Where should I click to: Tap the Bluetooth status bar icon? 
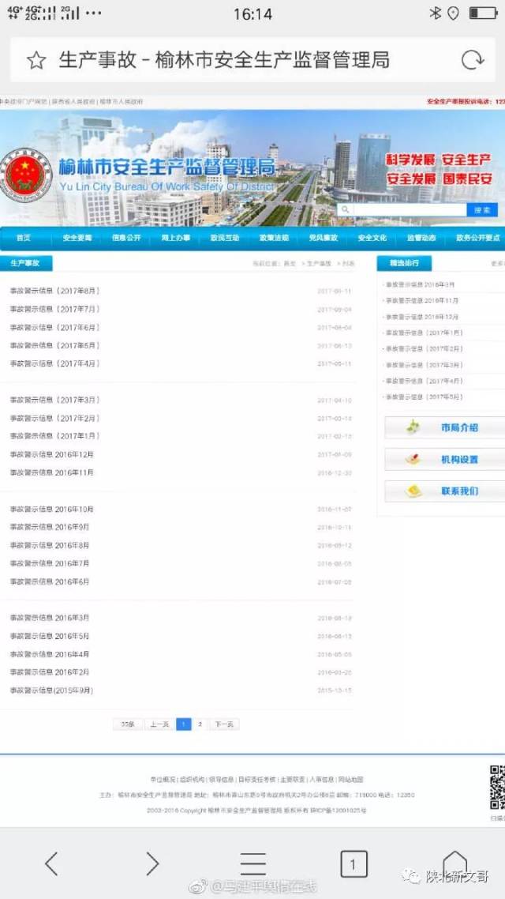tap(436, 13)
